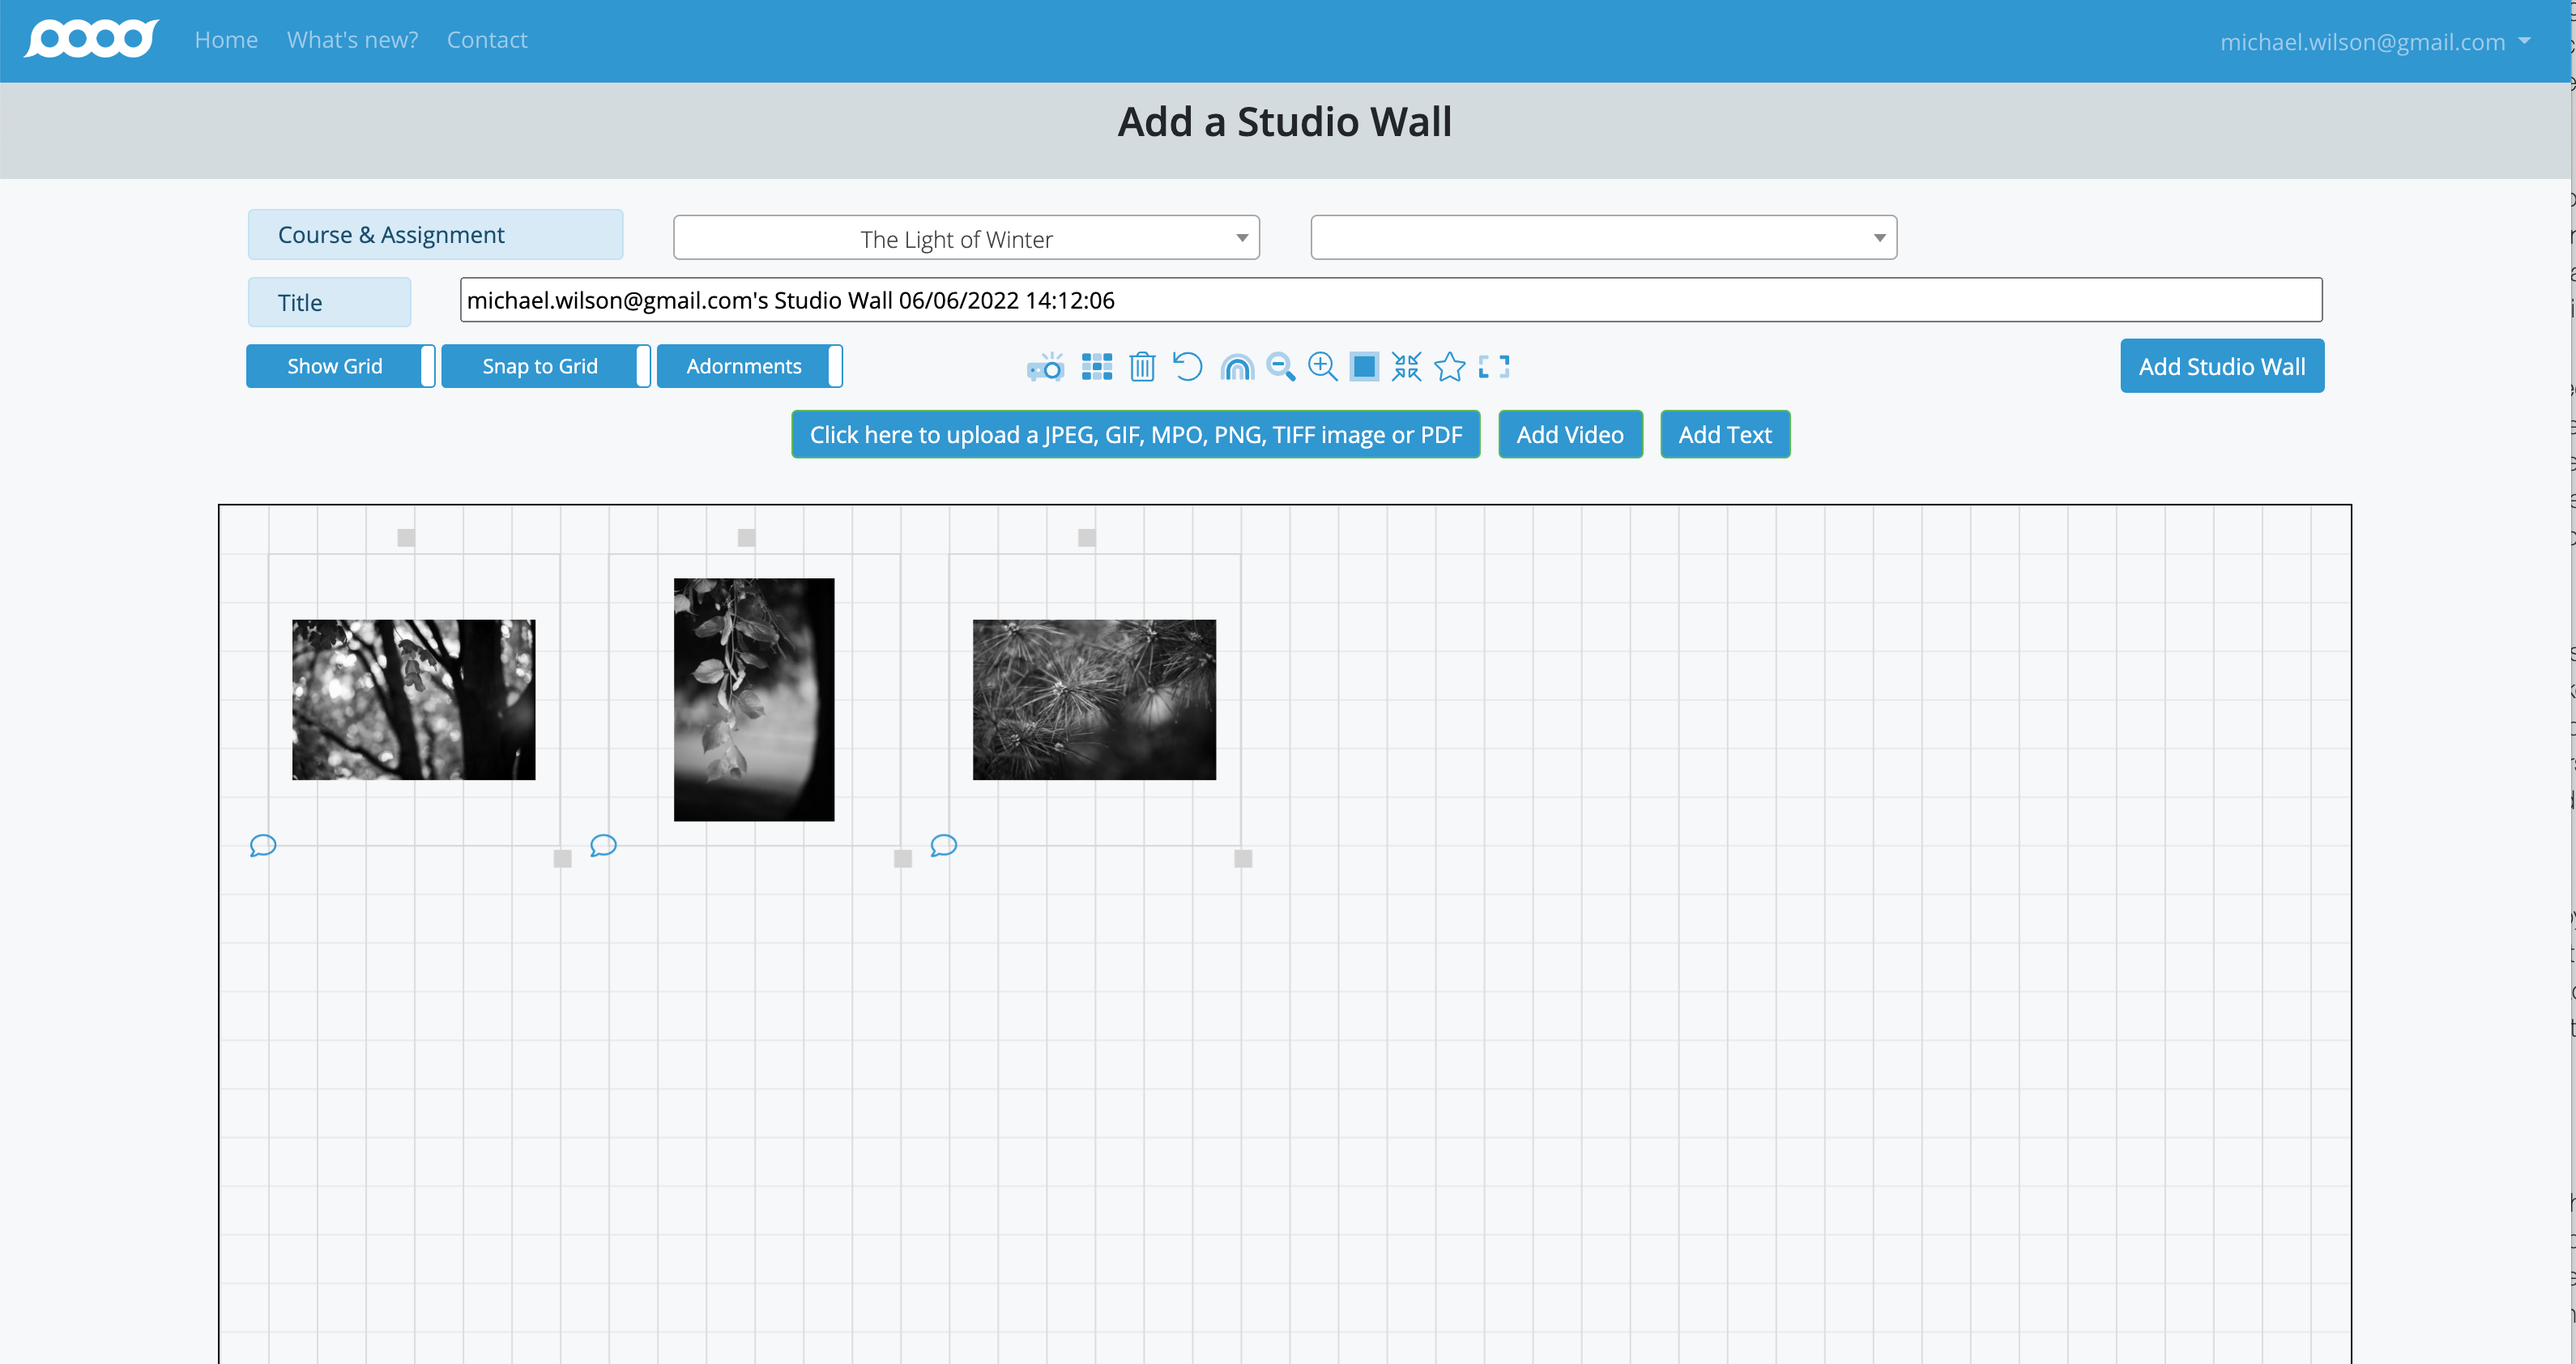
Task: Click the solid blue square icon
Action: (x=1364, y=367)
